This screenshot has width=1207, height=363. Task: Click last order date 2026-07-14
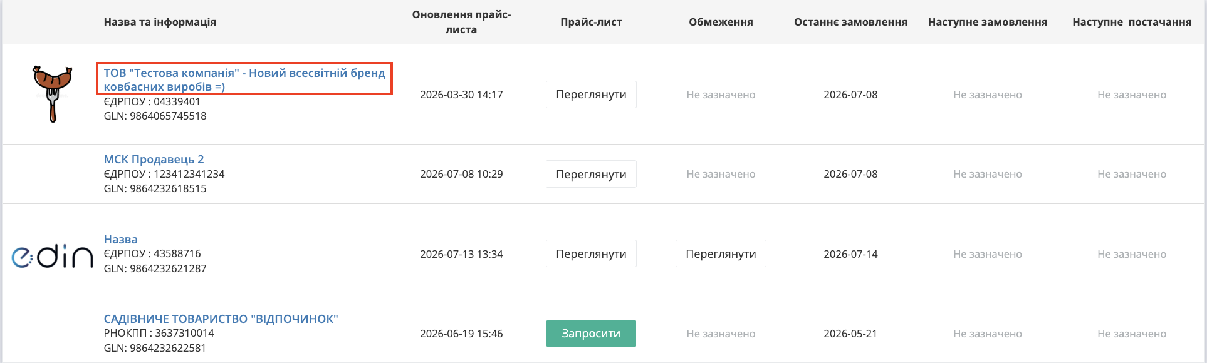[850, 254]
